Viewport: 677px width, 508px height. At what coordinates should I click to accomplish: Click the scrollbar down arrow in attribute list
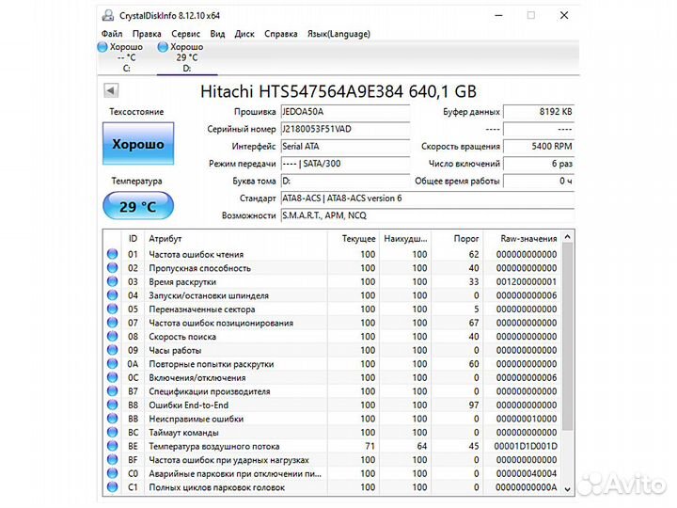tap(567, 489)
